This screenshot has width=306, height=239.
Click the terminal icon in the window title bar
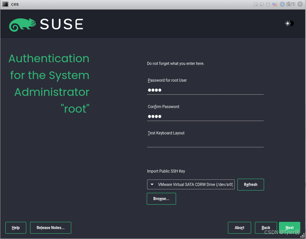pos(5,4)
